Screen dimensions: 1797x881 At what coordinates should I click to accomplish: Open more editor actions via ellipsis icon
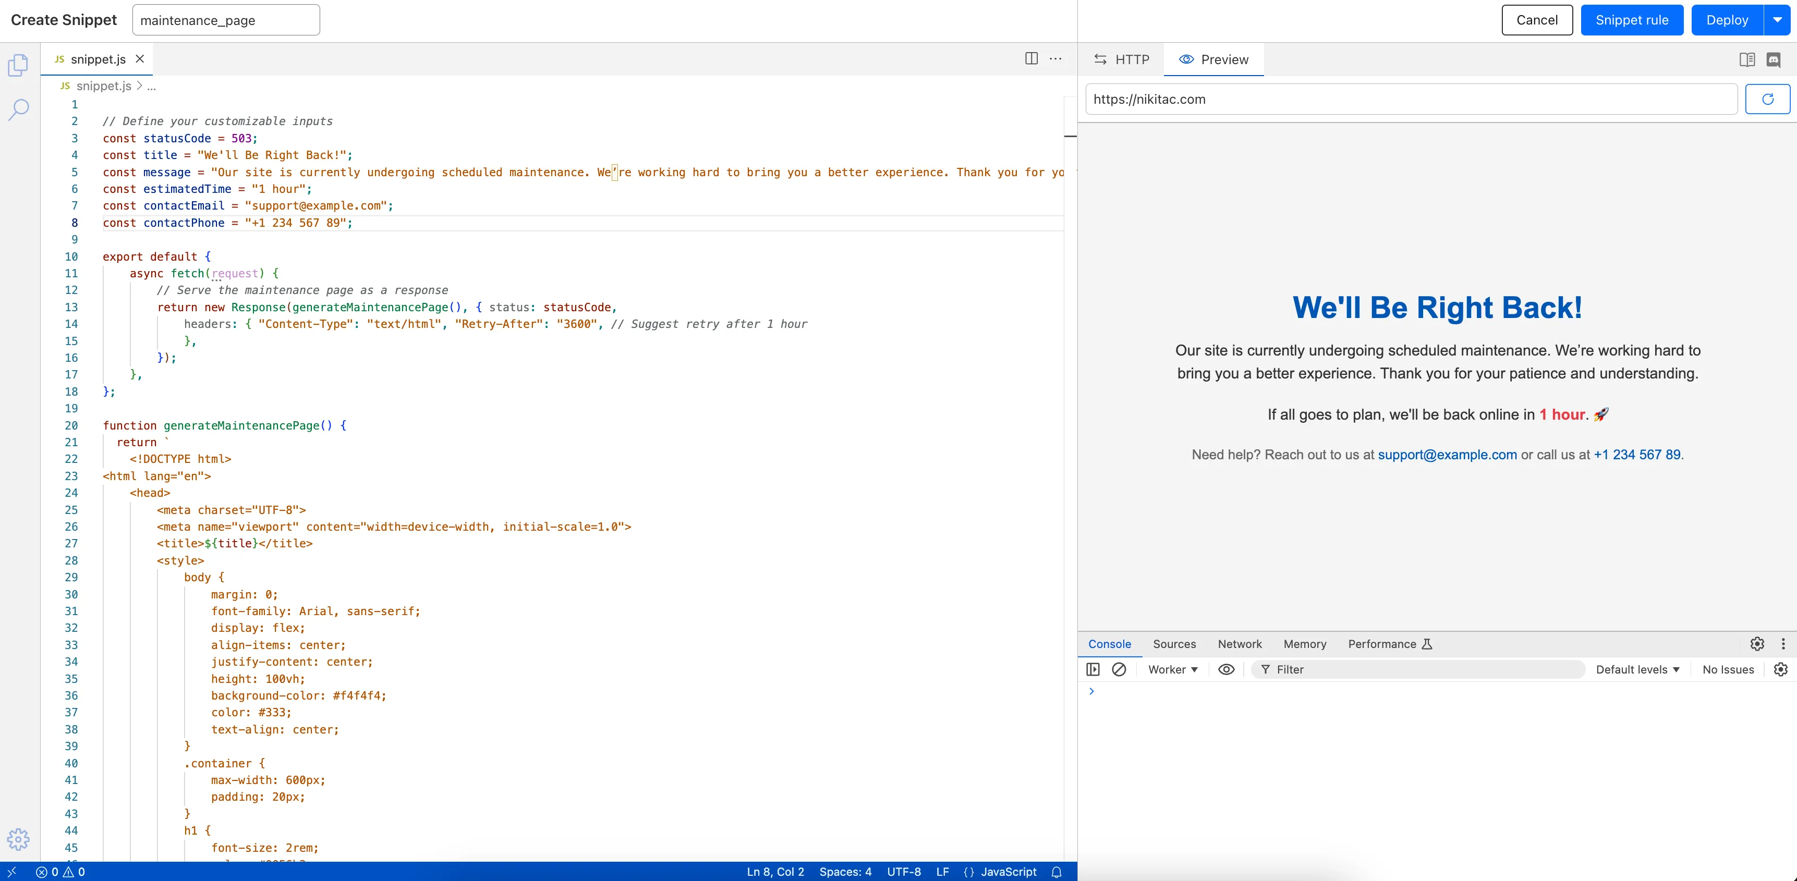tap(1055, 58)
